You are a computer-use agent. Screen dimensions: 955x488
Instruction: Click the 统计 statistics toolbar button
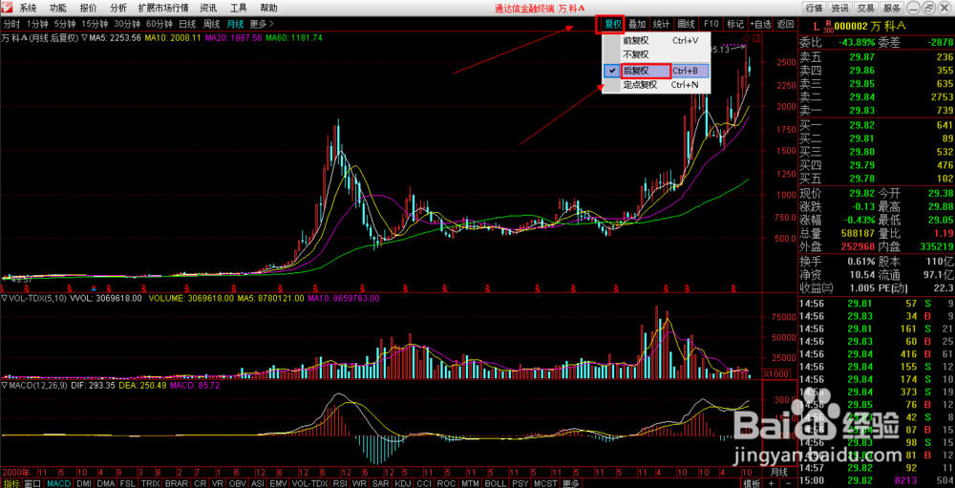pyautogui.click(x=662, y=25)
